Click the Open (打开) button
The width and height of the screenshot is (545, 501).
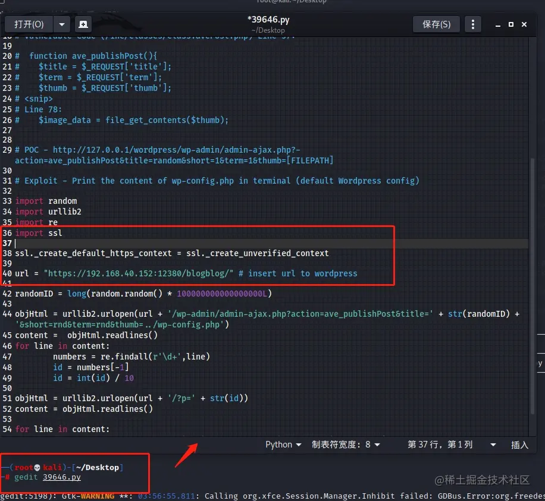29,24
